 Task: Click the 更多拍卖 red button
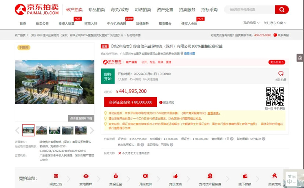coord(277,62)
